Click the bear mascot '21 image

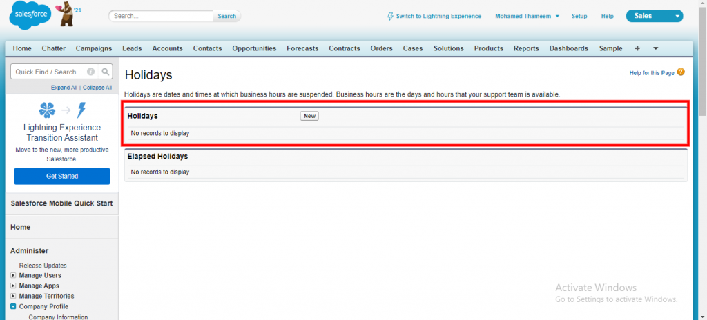pos(68,14)
